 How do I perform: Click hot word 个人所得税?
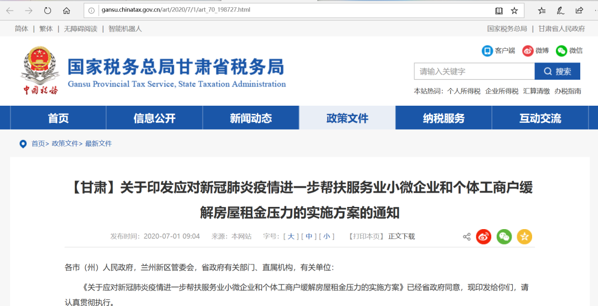[464, 91]
